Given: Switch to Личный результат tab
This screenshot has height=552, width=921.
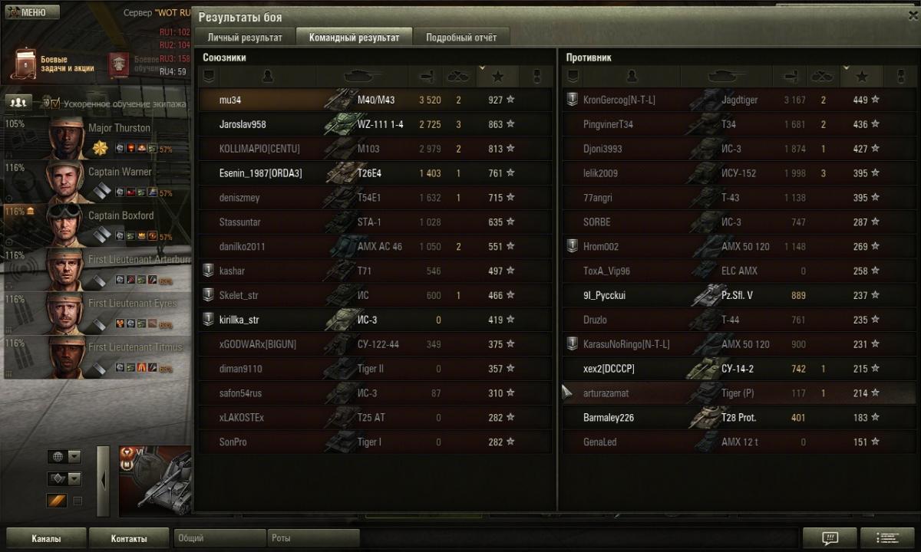Looking at the screenshot, I should point(245,38).
